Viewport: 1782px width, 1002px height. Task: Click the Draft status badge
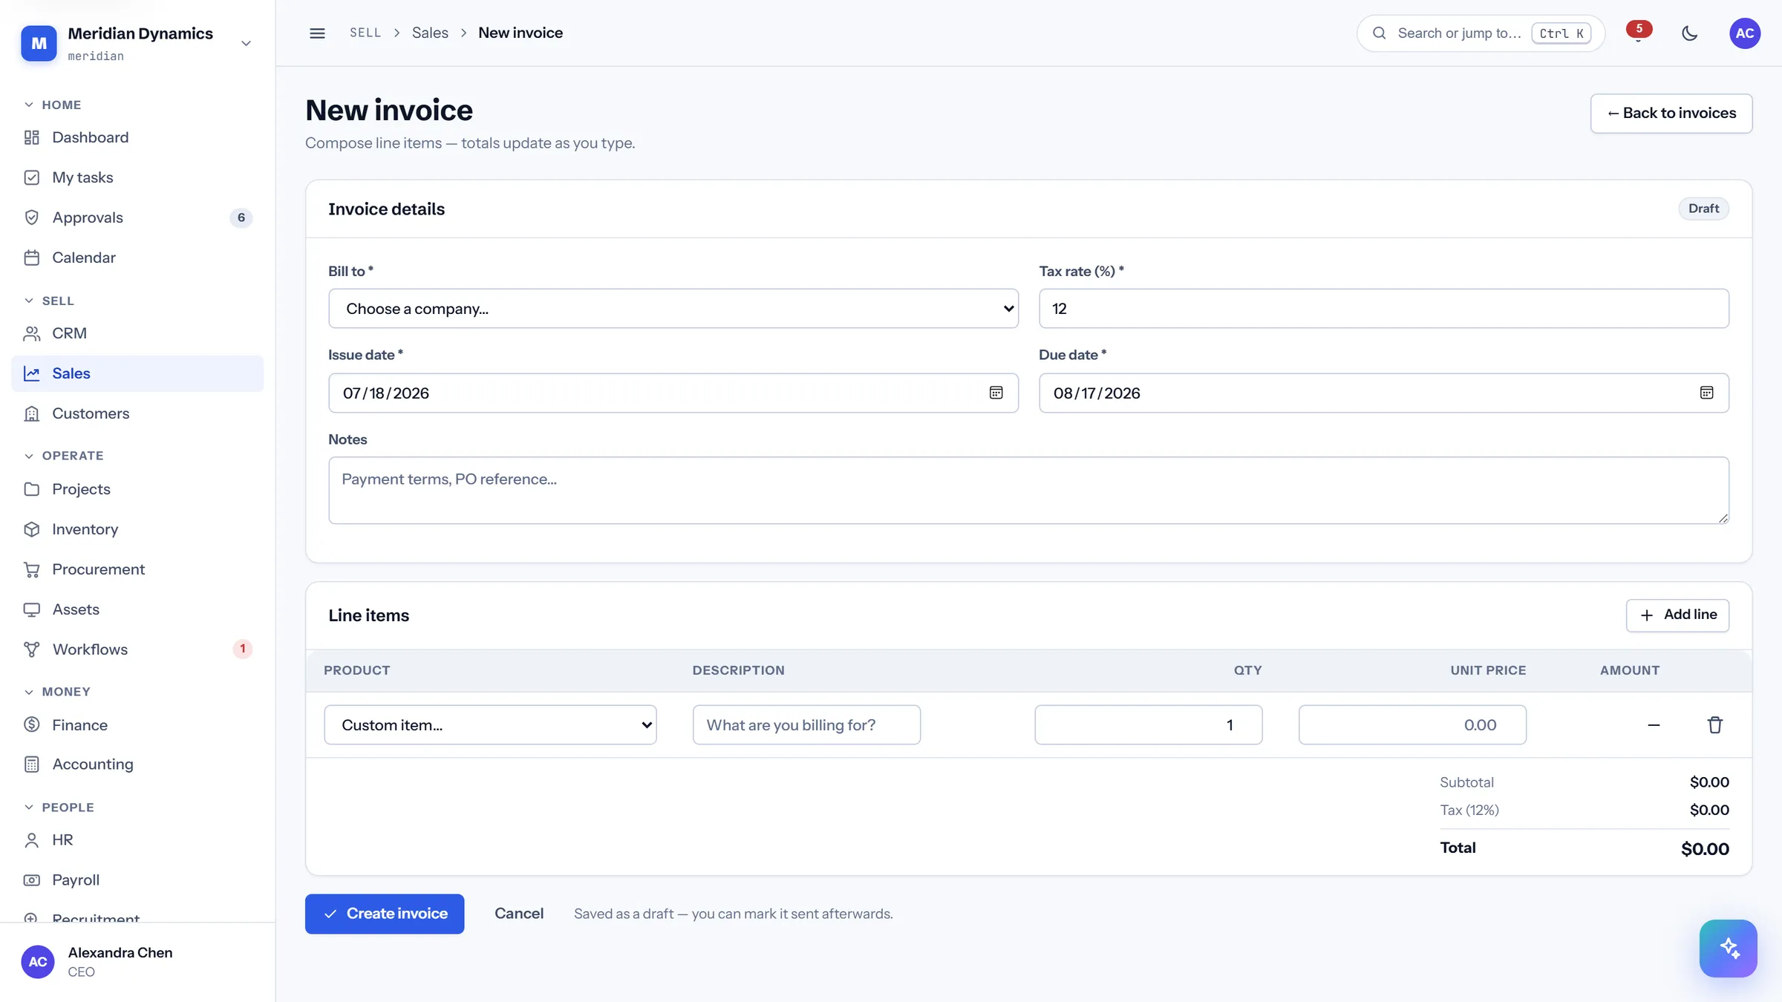click(1703, 209)
